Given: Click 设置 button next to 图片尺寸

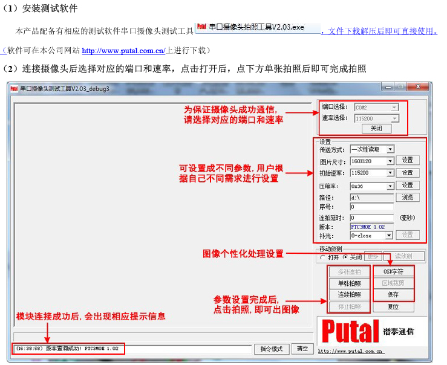Looking at the screenshot, I should click(x=408, y=160).
